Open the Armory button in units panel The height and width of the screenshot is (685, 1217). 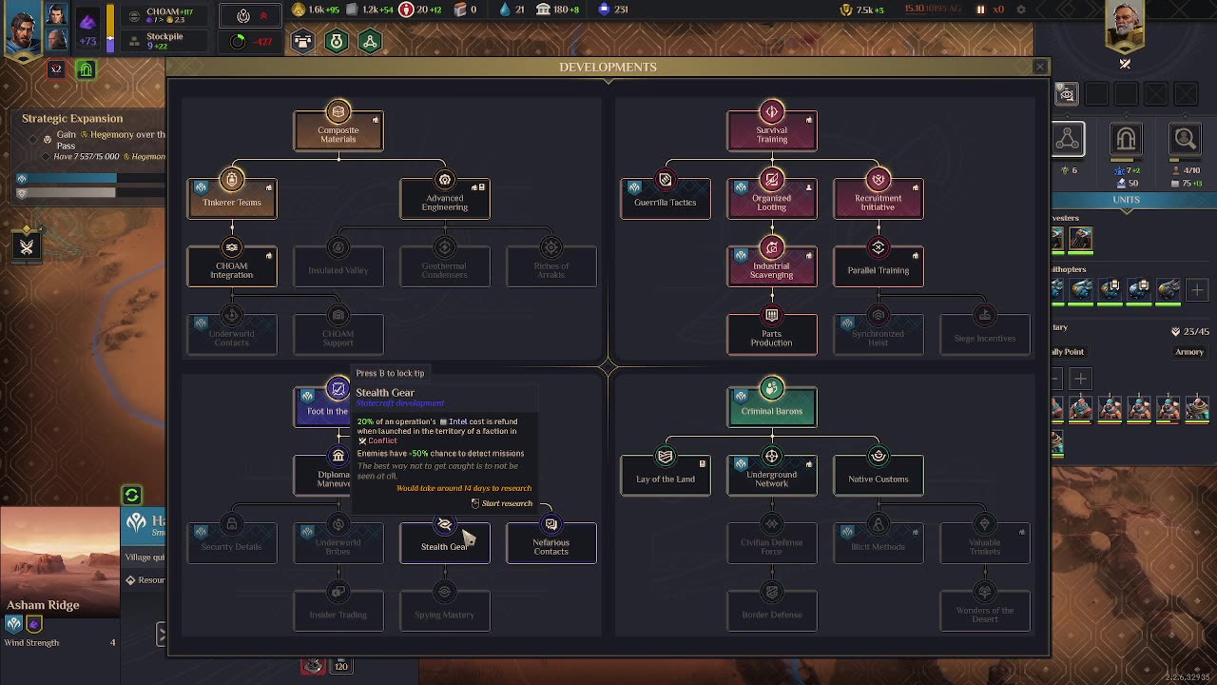[x=1189, y=352]
